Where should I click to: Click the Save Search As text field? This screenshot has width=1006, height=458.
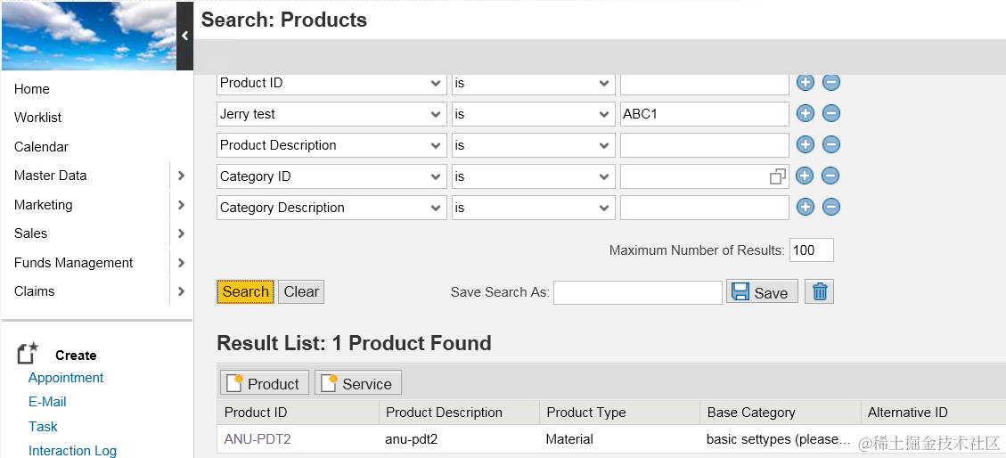637,292
